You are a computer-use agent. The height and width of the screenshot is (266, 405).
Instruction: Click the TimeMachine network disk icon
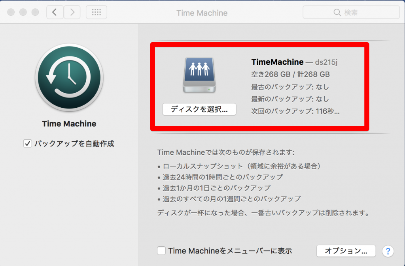coord(199,75)
